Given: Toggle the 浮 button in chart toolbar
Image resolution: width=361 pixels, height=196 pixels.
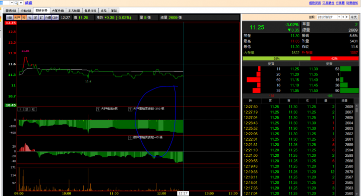Looking at the screenshot, I should (36, 18).
